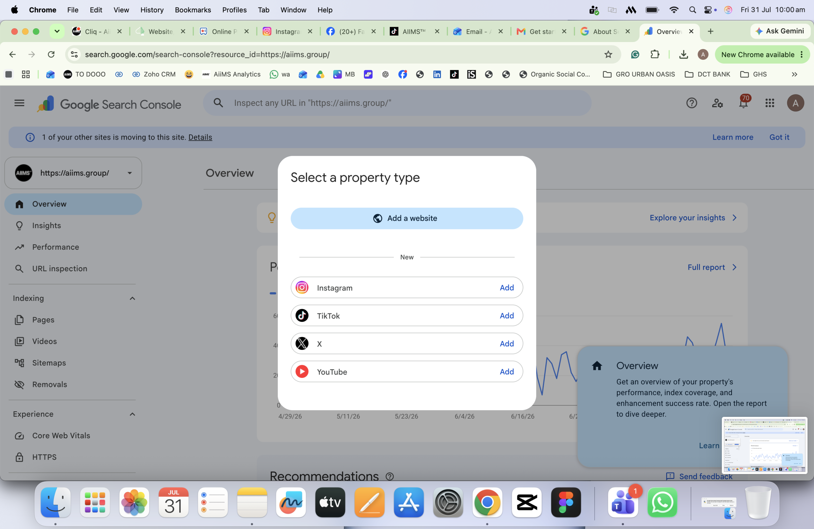Switch to the Instagram tab

287,31
